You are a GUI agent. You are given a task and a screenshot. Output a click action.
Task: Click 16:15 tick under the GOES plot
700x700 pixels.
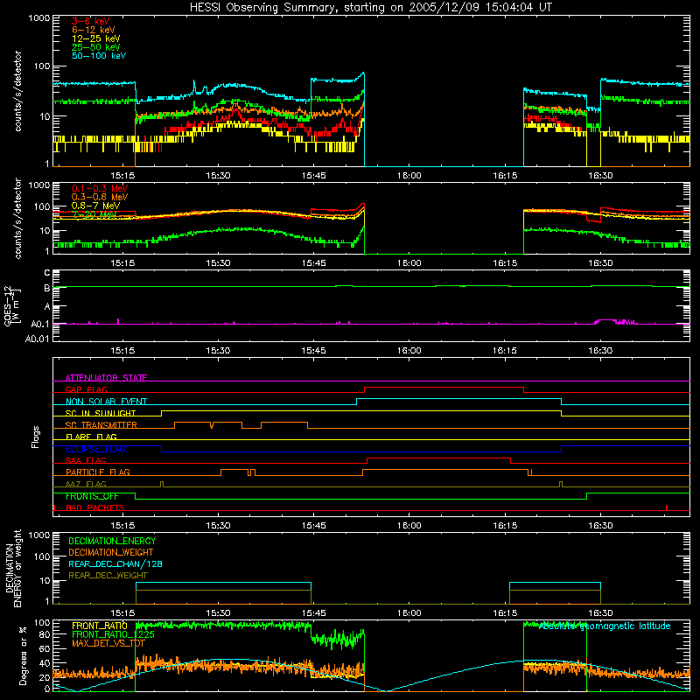(505, 351)
